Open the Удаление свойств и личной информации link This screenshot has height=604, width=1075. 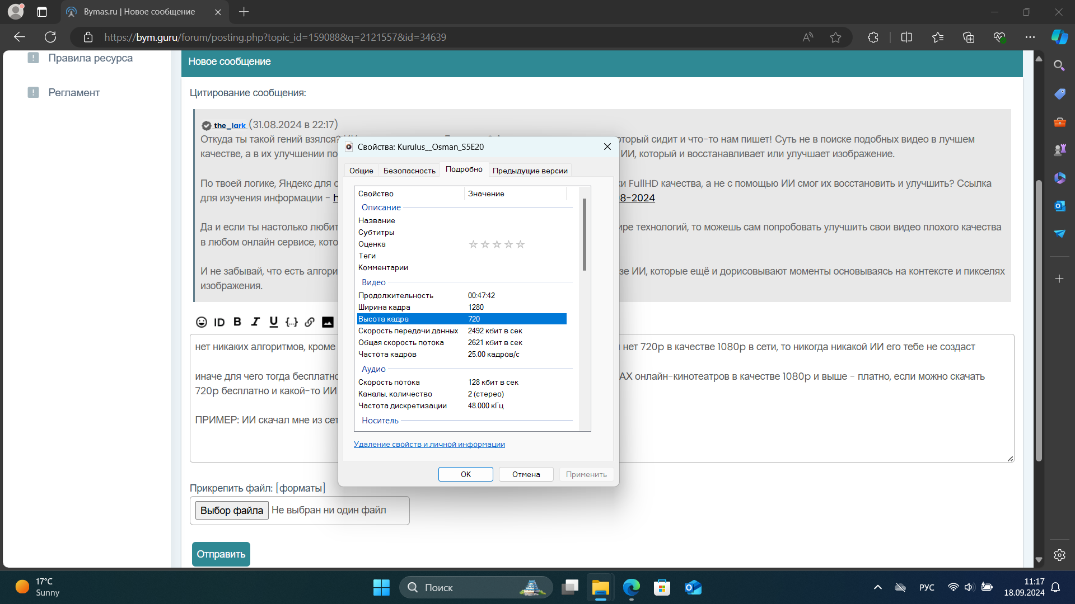[429, 444]
